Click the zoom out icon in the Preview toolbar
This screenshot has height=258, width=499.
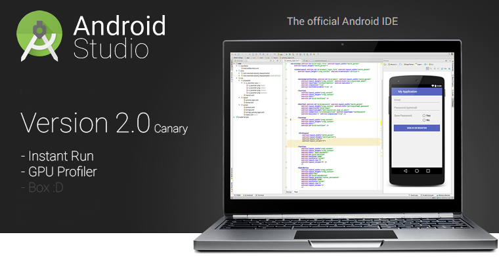[x=438, y=69]
